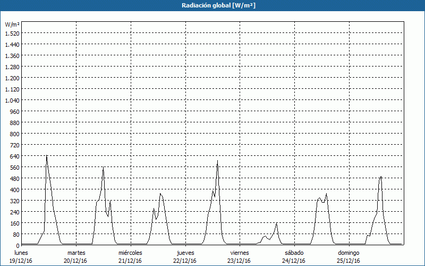Select the lunes day label
Screen dimensions: 425x266
(x=21, y=252)
